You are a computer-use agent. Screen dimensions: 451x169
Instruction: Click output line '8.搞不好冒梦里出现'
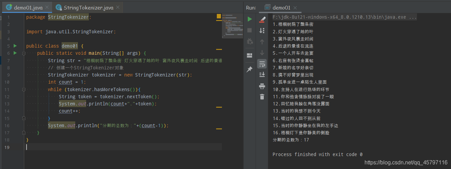click(x=293, y=75)
